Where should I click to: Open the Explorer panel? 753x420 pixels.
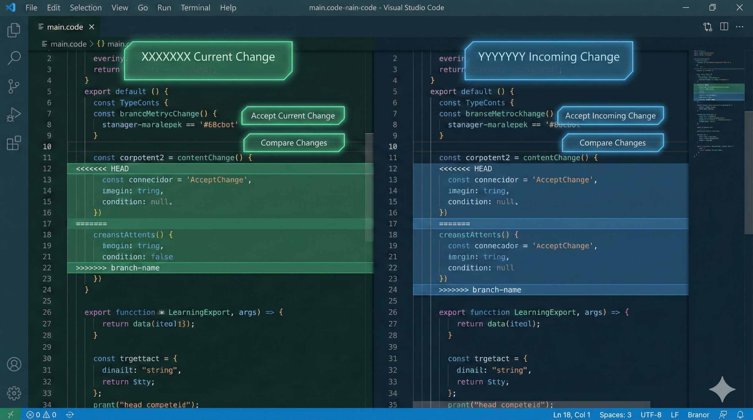click(x=14, y=30)
